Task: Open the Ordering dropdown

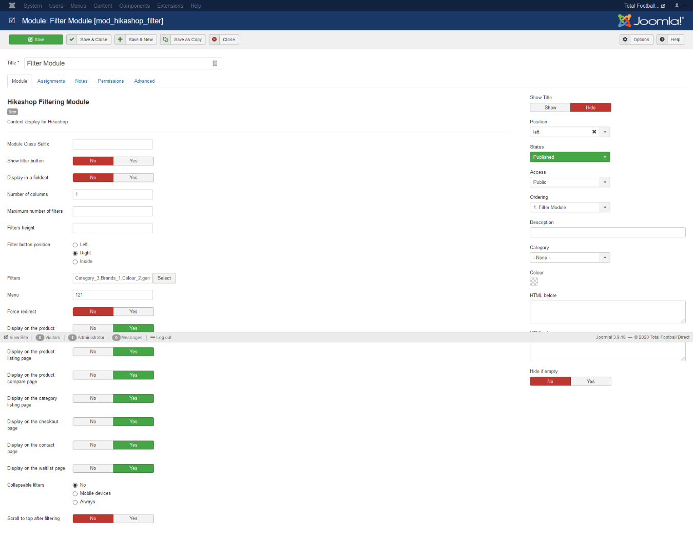Action: pyautogui.click(x=570, y=208)
